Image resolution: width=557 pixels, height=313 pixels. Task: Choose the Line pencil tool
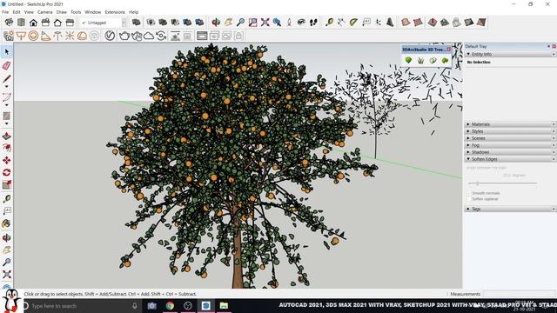7,78
